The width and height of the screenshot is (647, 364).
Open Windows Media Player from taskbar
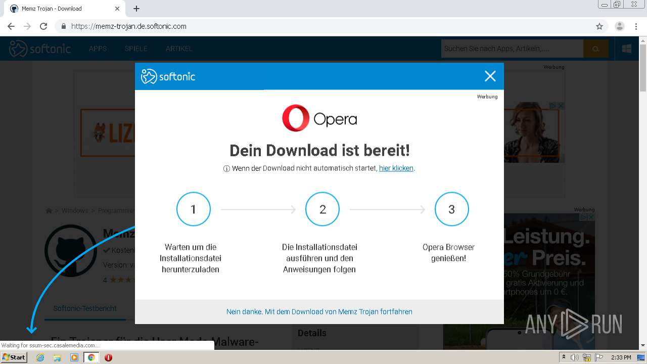[74, 357]
